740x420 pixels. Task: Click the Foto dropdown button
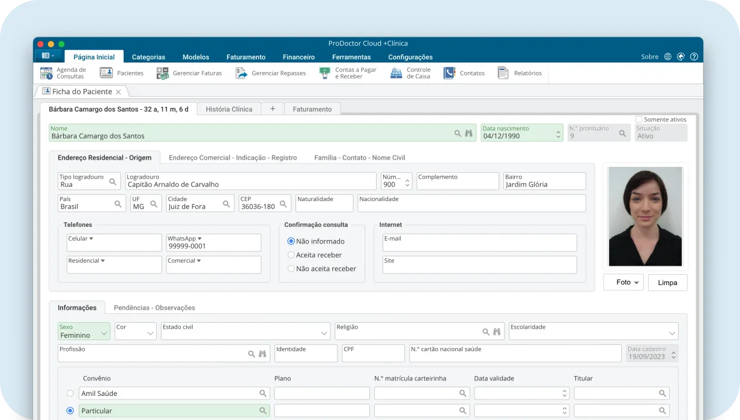[623, 283]
